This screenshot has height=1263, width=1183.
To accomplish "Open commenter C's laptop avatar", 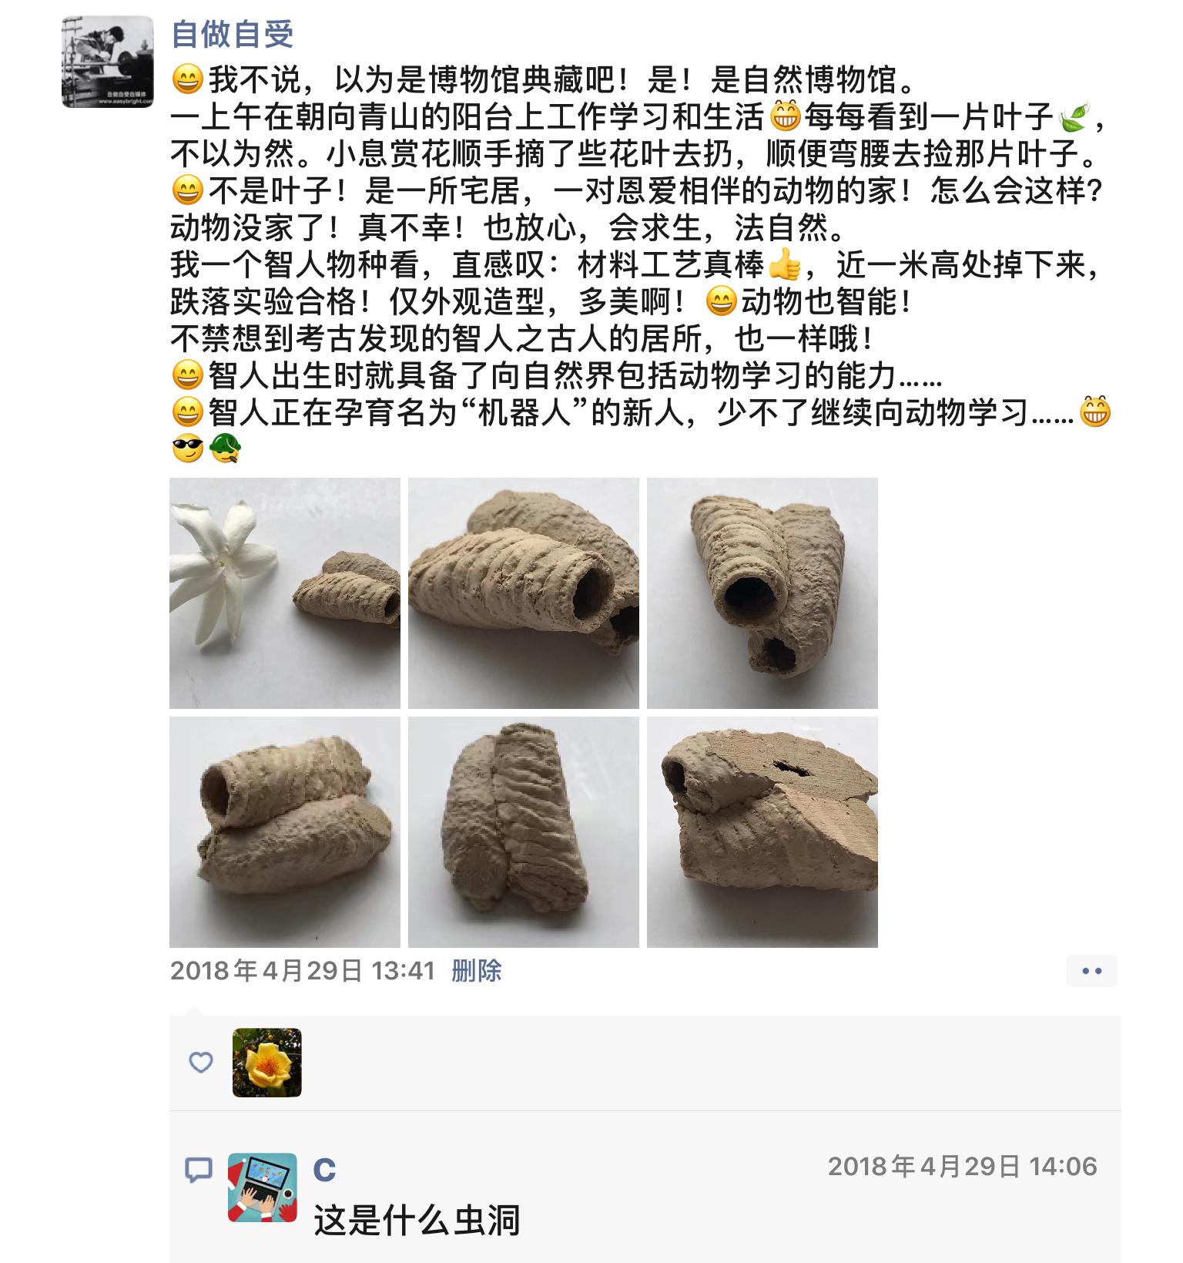I will coord(263,1187).
